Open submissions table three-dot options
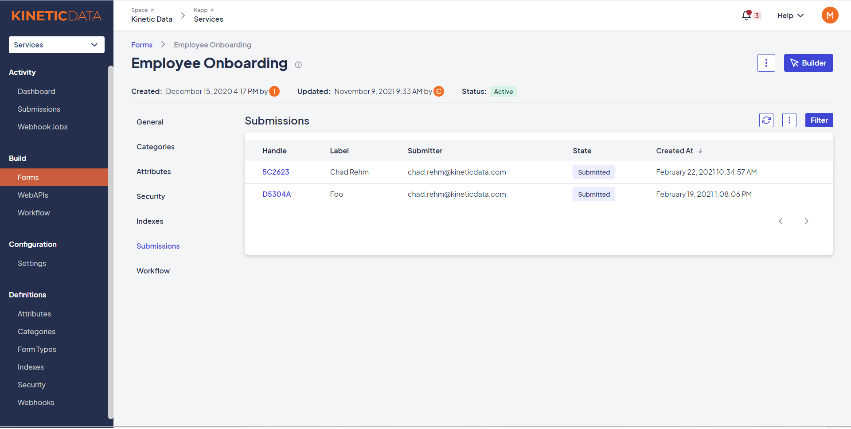The width and height of the screenshot is (851, 429). [789, 120]
